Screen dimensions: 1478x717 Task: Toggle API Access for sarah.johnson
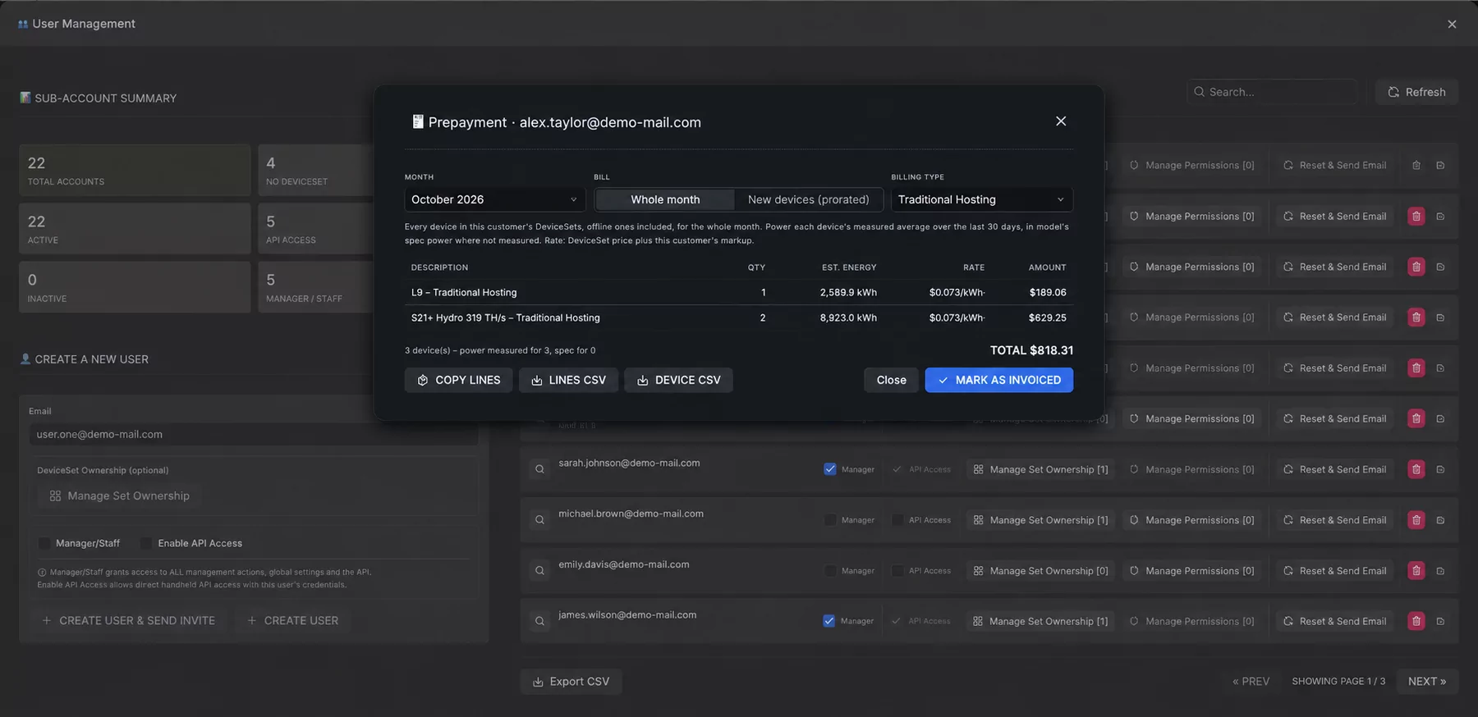tap(897, 469)
